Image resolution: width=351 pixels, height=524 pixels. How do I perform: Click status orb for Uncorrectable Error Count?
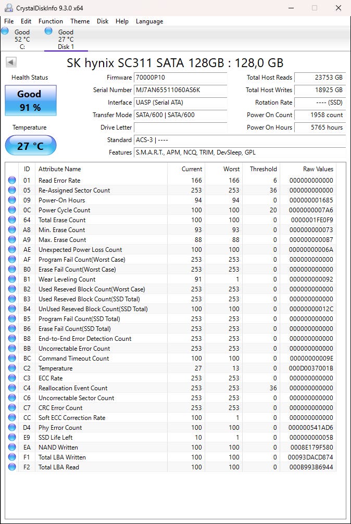click(x=12, y=349)
